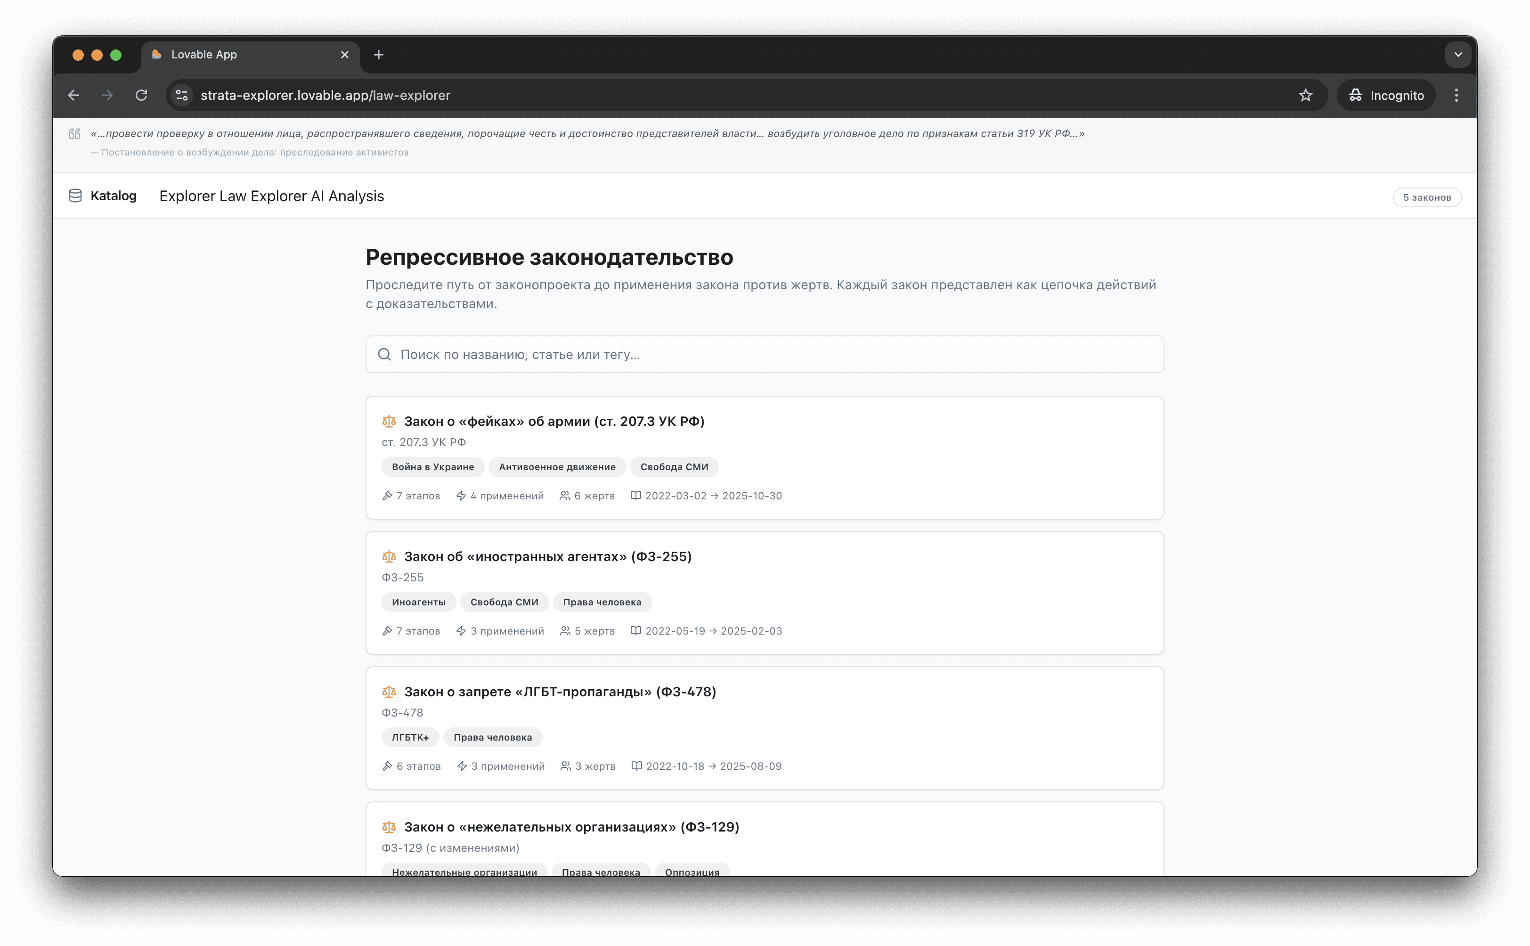Image resolution: width=1530 pixels, height=946 pixels.
Task: Open a new browser tab
Action: click(378, 55)
